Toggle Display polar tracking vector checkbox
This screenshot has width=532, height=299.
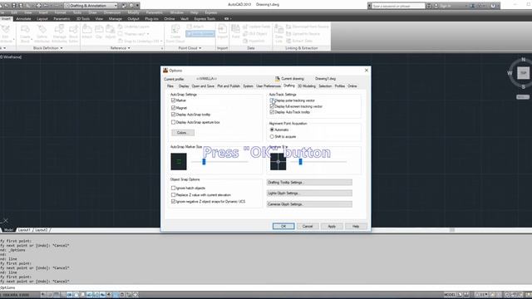click(x=272, y=100)
